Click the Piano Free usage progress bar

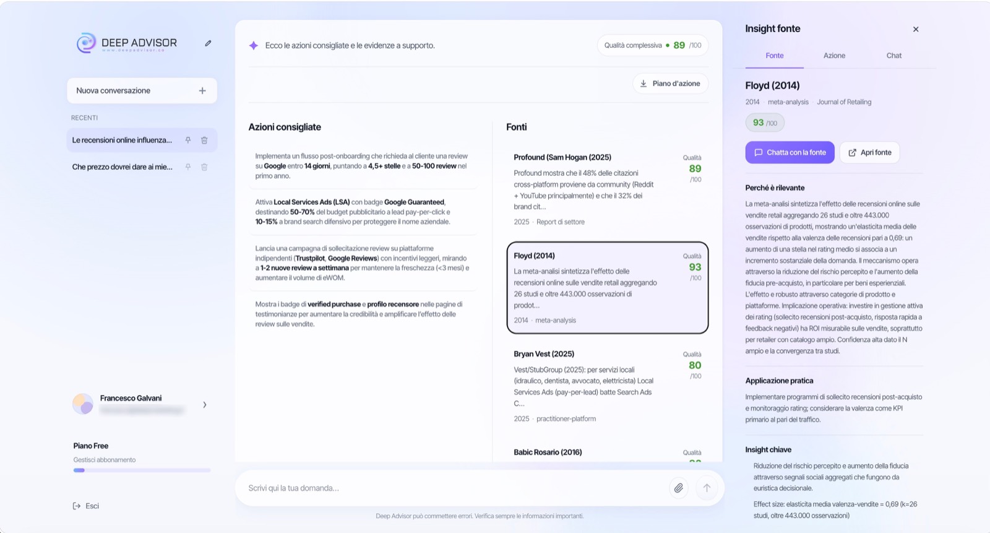tap(142, 470)
